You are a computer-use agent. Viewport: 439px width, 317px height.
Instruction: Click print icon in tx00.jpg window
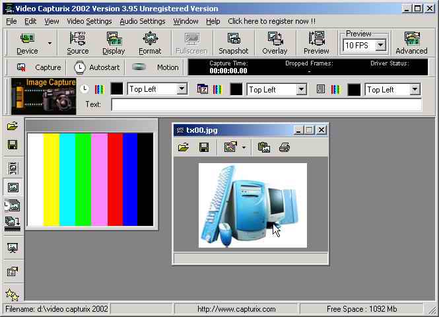pos(285,147)
